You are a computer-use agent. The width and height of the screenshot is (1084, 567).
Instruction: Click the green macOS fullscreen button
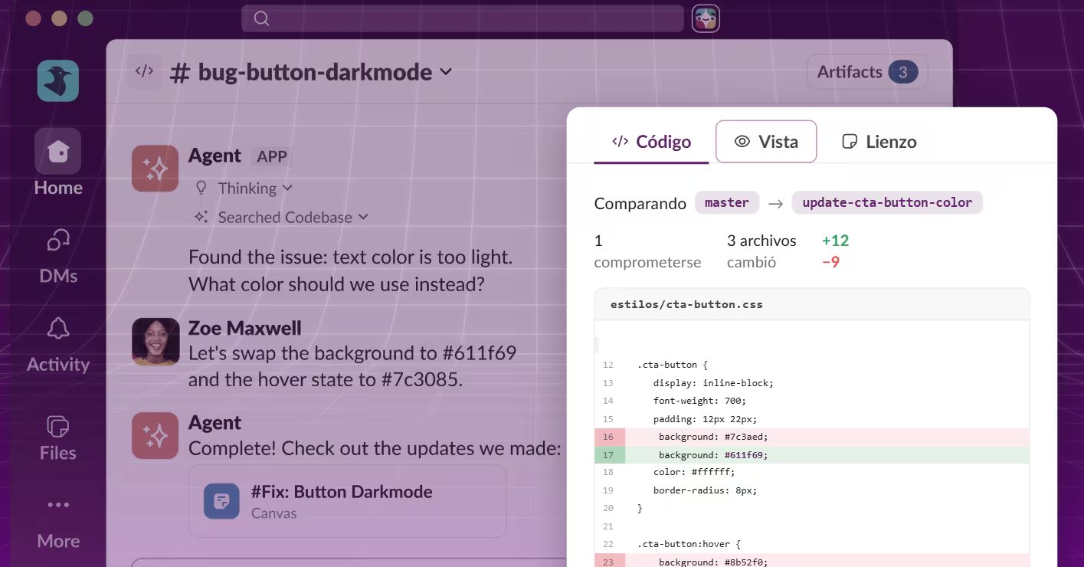pos(85,18)
